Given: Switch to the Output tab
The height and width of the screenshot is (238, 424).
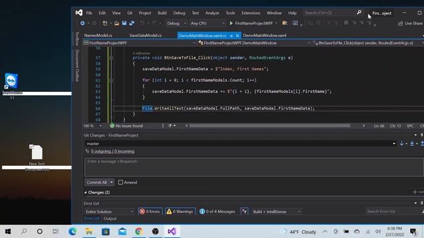Looking at the screenshot, I should coord(110,219).
